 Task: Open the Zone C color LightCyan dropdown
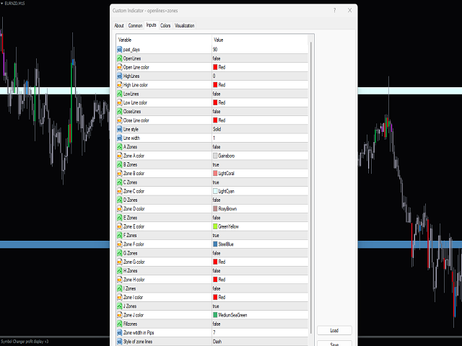[x=260, y=191]
